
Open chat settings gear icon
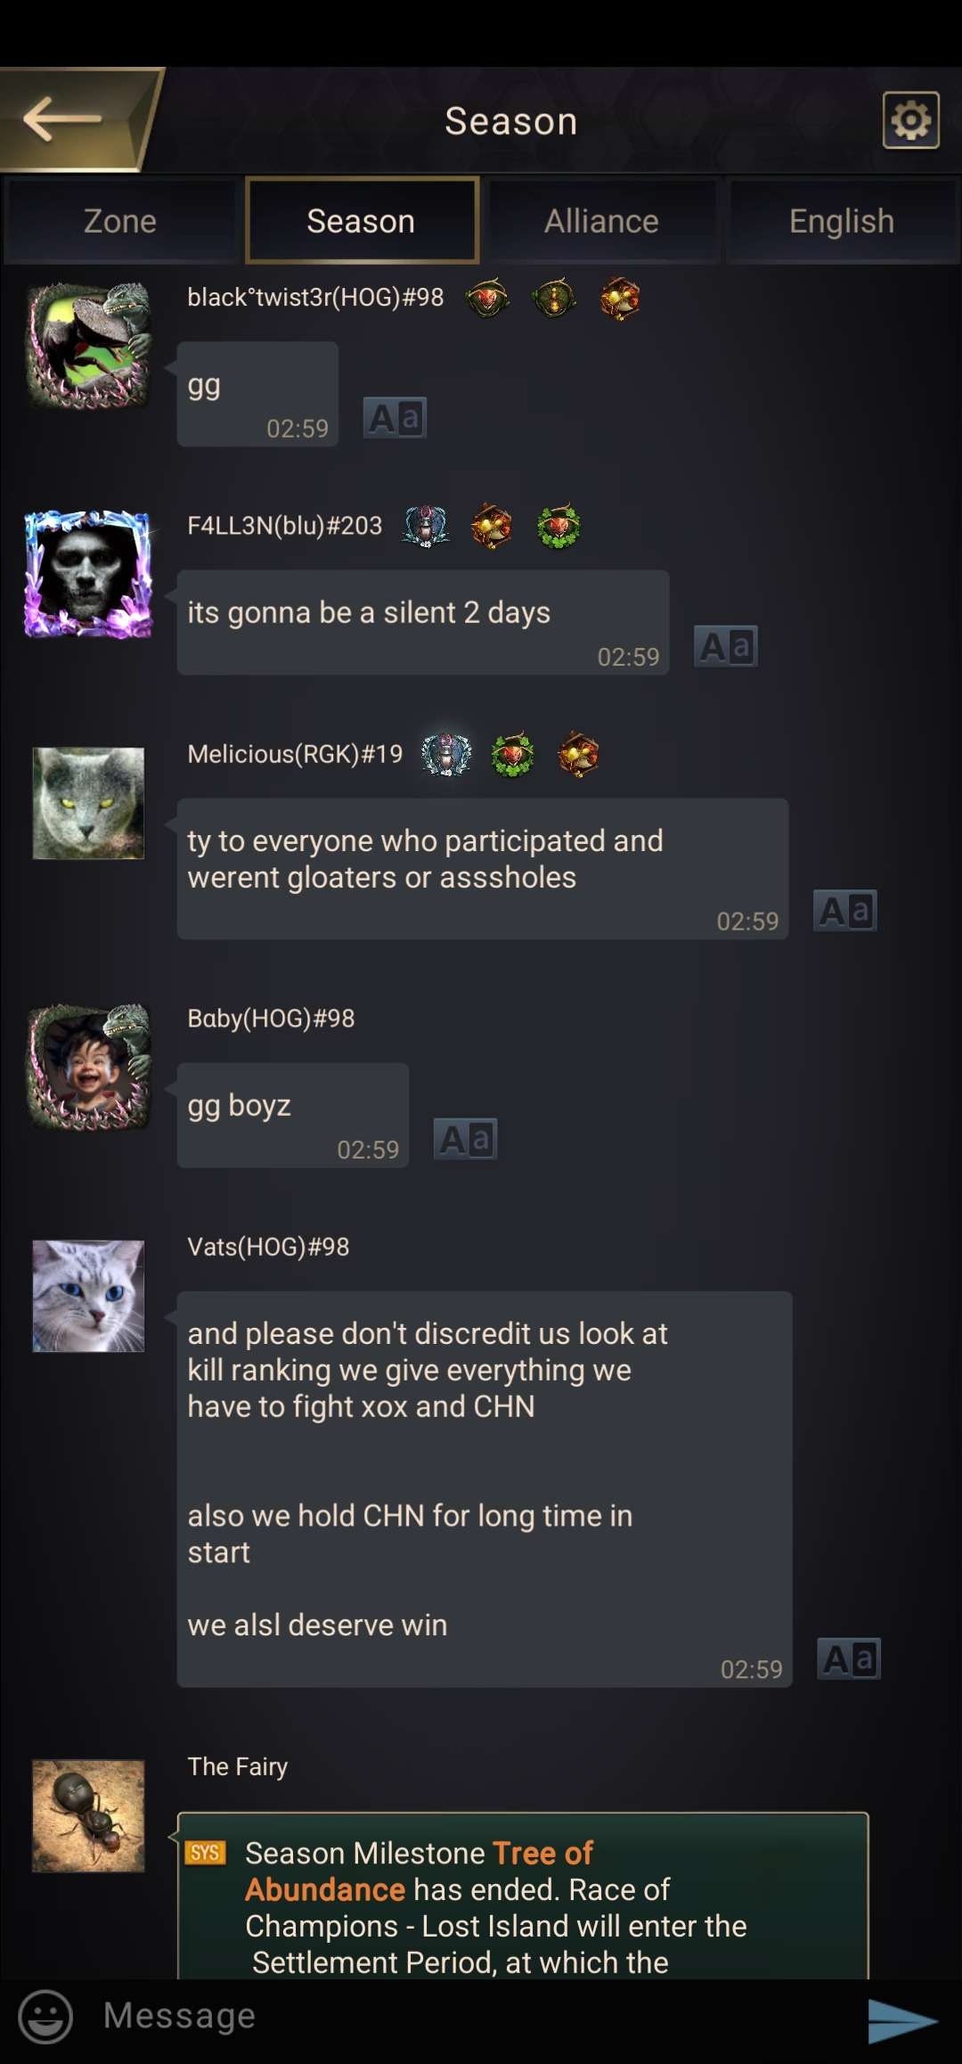[910, 120]
